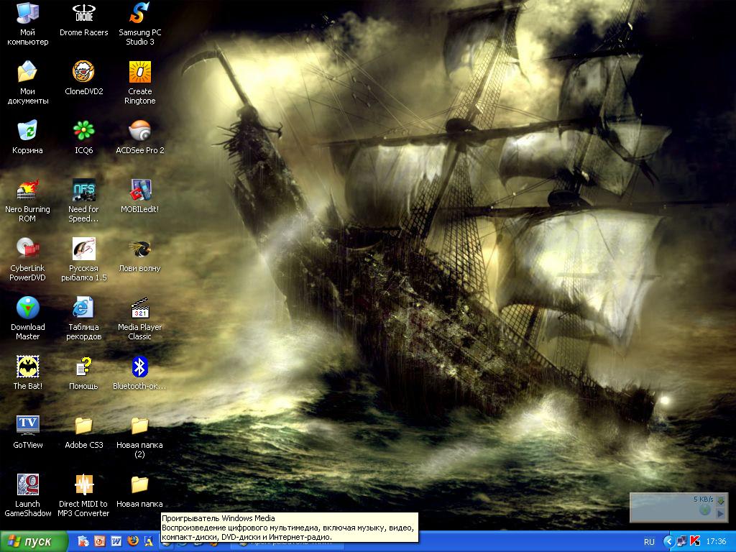Click the green download arrow in speed widget

pos(721,500)
